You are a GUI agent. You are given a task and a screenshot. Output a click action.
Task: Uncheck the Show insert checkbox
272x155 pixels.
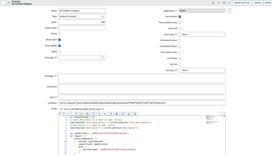60,40
